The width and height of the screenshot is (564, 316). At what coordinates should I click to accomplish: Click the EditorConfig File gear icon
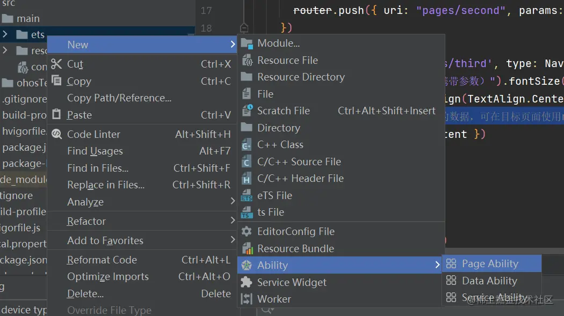[x=247, y=232]
